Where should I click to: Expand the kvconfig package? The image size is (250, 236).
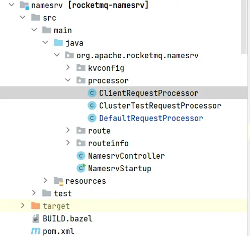coord(68,67)
